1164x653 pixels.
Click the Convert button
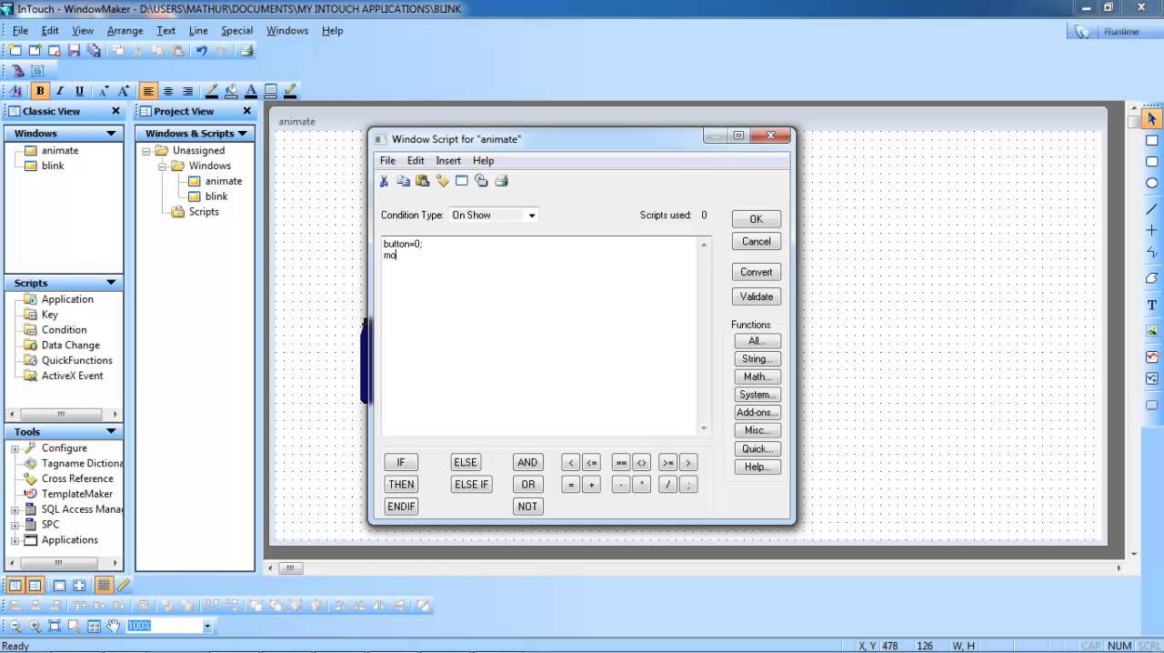pos(756,272)
